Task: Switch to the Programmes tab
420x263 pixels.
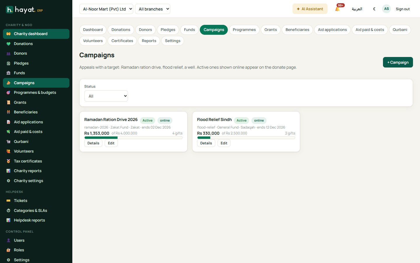Action: (244, 30)
